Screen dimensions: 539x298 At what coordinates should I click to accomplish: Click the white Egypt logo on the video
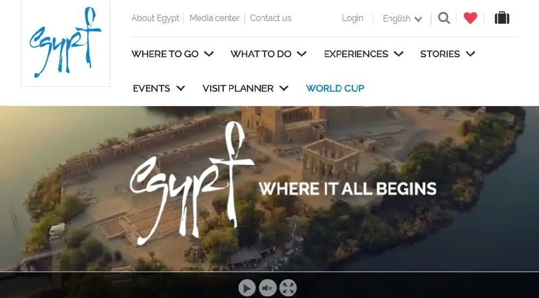click(192, 184)
